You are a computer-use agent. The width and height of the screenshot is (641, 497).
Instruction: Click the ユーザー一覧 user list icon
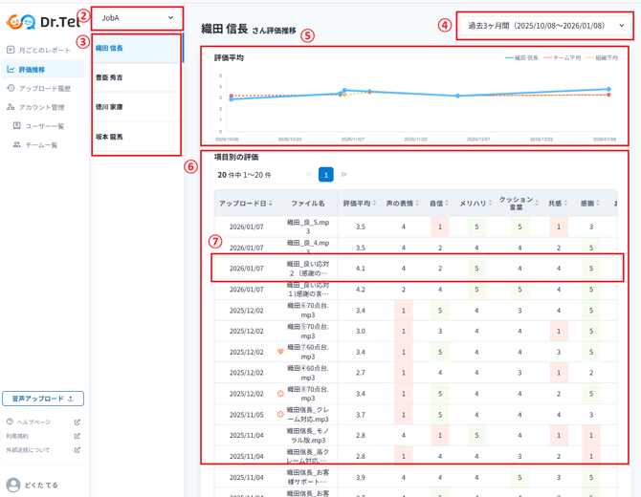point(17,126)
